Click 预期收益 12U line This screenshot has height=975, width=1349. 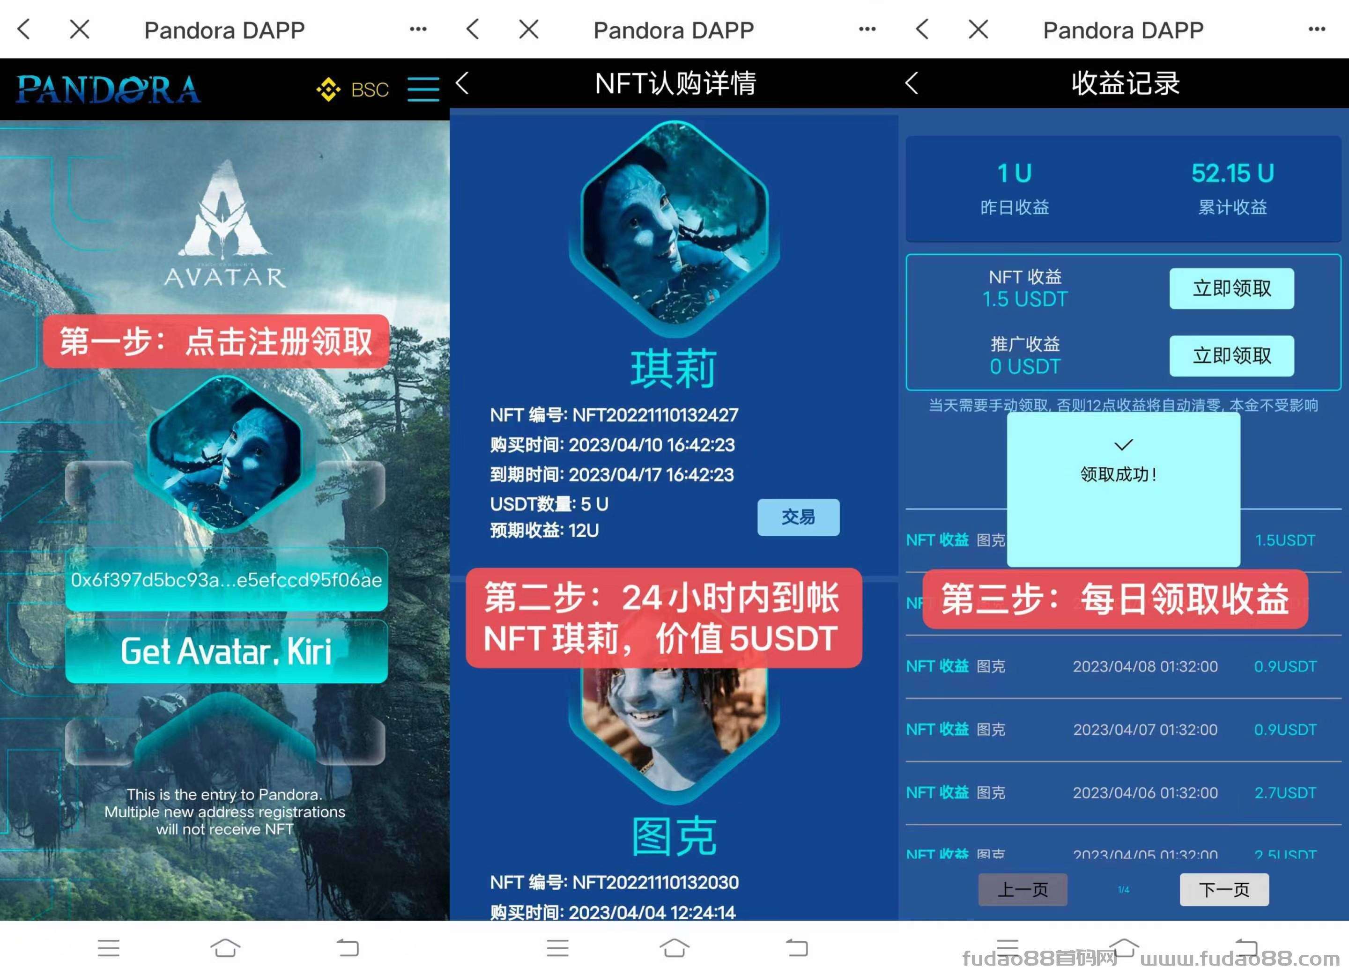544,530
